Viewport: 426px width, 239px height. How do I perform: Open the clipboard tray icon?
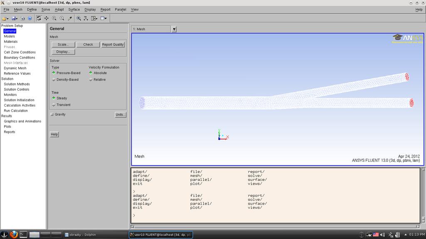397,235
